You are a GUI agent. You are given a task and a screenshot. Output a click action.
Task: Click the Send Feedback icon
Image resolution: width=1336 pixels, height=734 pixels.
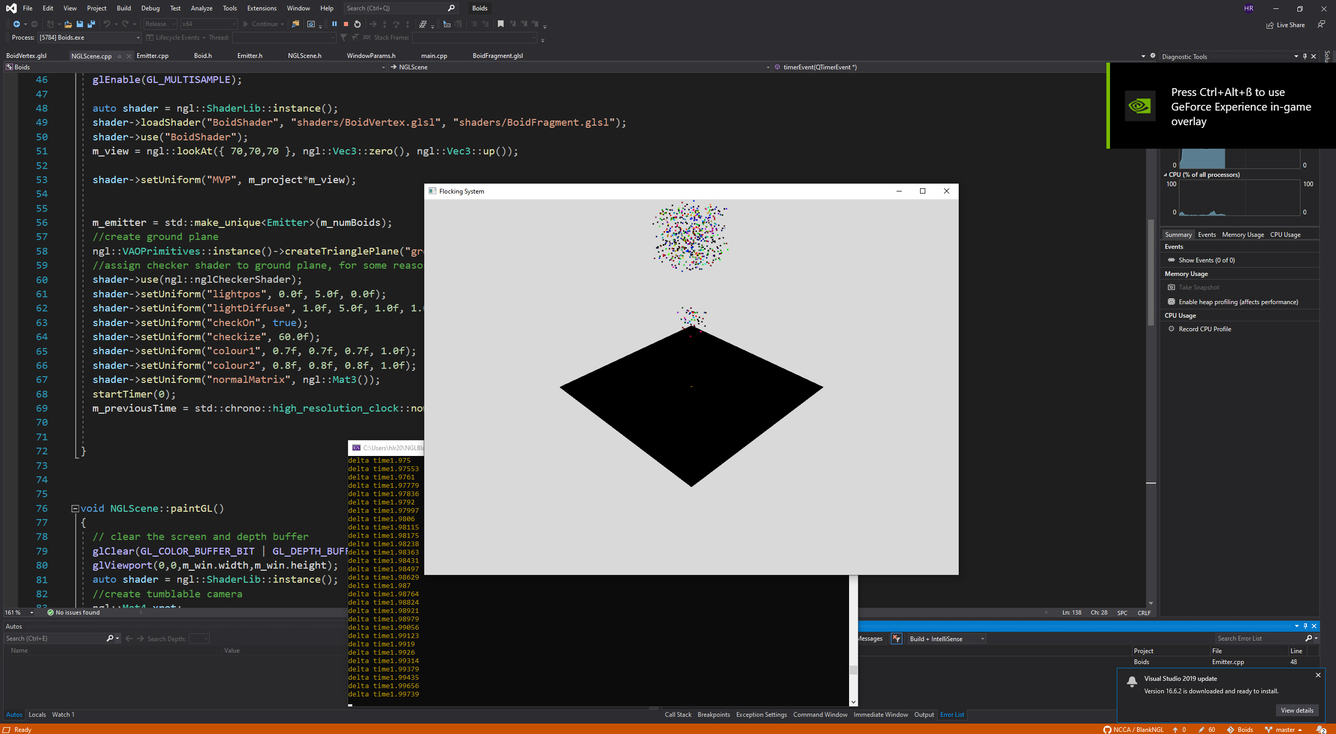tap(1321, 25)
